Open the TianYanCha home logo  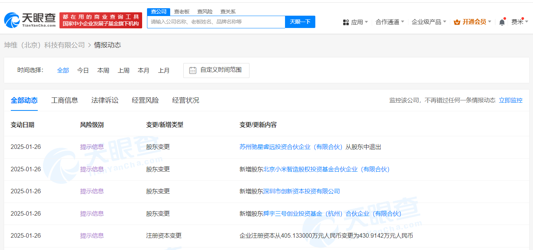point(30,20)
